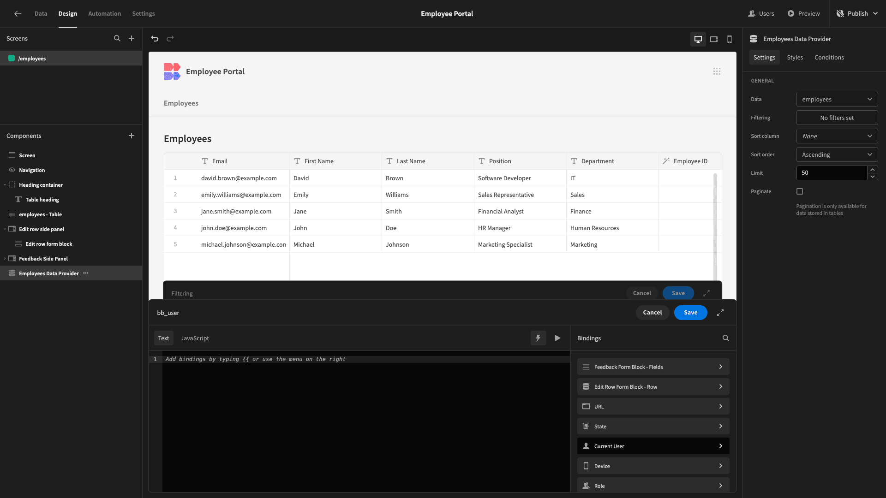The height and width of the screenshot is (498, 886).
Task: Open the Sort column dropdown
Action: (837, 136)
